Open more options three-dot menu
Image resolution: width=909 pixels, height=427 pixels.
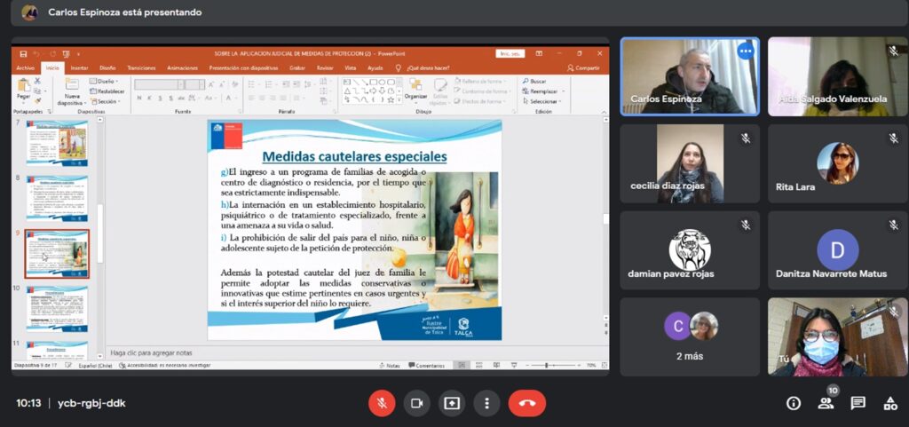pyautogui.click(x=486, y=403)
